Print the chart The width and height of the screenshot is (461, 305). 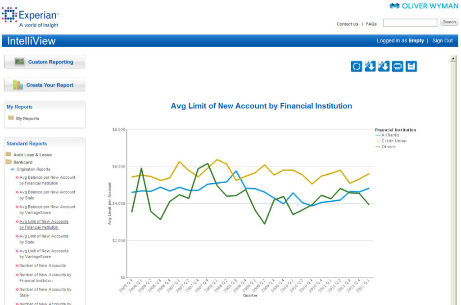coord(397,66)
